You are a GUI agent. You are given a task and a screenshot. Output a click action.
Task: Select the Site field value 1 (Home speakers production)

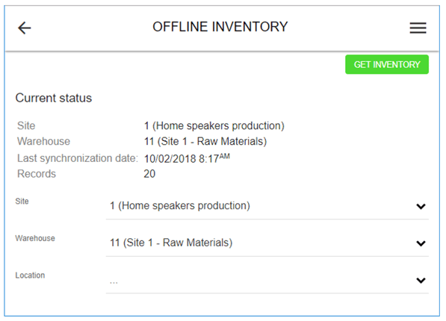coord(267,206)
